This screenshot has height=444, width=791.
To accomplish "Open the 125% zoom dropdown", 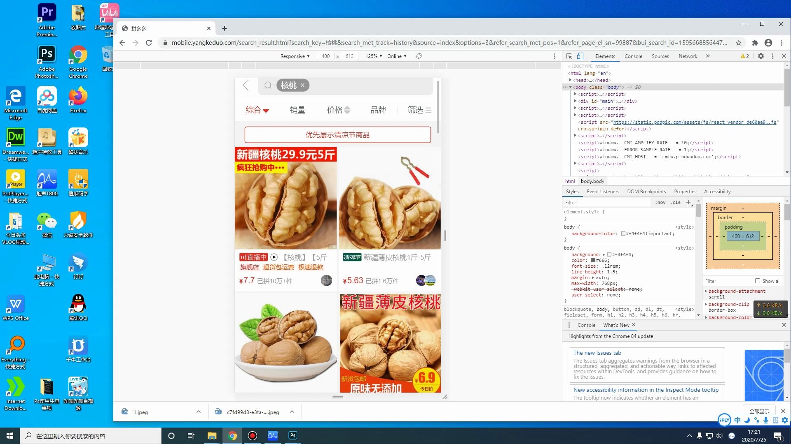I will [x=373, y=56].
